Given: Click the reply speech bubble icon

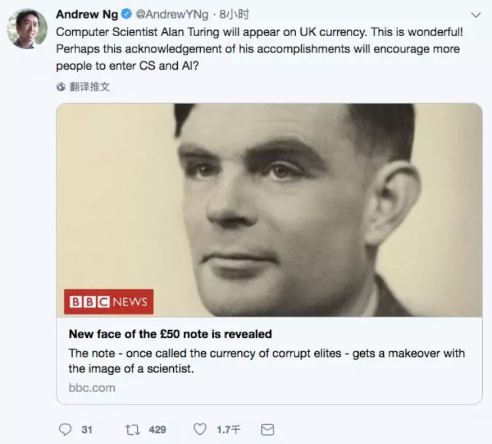Looking at the screenshot, I should 65,430.
